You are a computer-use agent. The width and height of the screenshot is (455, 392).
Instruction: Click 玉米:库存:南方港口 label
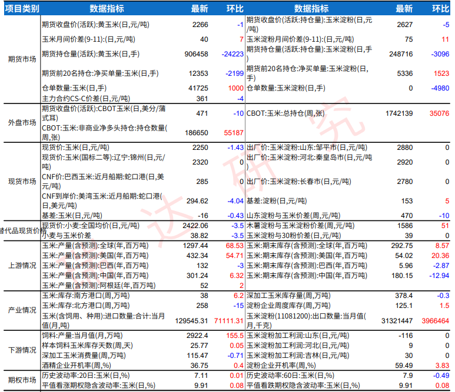pos(86,296)
